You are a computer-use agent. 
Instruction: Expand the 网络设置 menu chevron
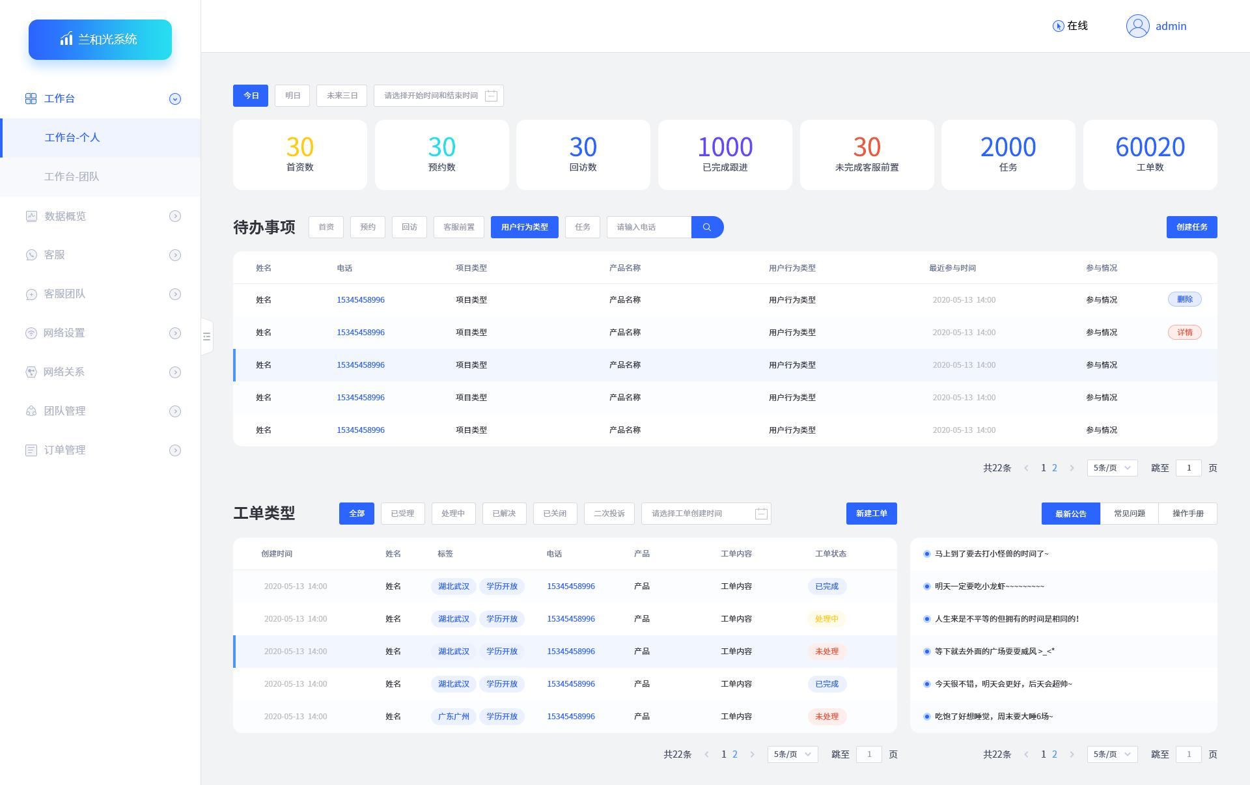tap(175, 333)
